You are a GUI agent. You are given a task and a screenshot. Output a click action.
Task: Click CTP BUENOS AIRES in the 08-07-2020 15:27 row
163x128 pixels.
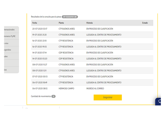click(x=67, y=65)
